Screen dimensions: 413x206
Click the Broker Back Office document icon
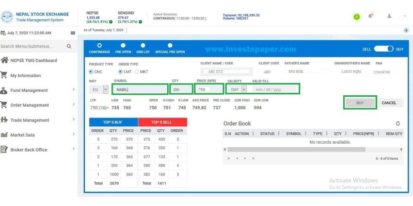[4, 149]
